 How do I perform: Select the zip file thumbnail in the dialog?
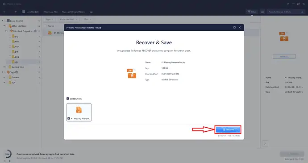click(79, 112)
